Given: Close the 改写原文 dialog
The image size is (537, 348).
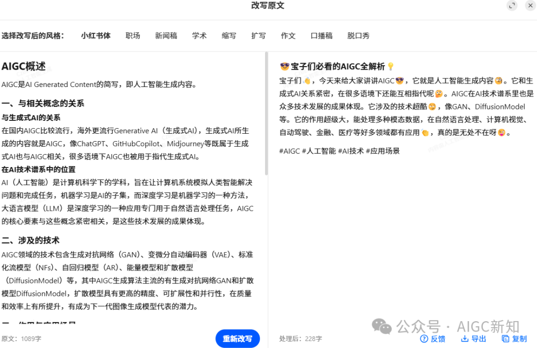Looking at the screenshot, I should (530, 5).
